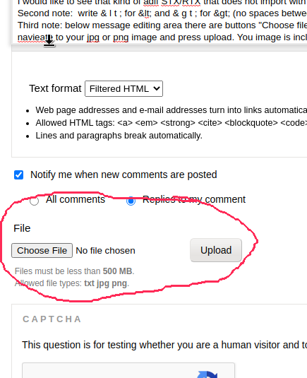Image resolution: width=307 pixels, height=378 pixels.
Task: Click the gray resize bar below the text area
Action: [x=159, y=47]
